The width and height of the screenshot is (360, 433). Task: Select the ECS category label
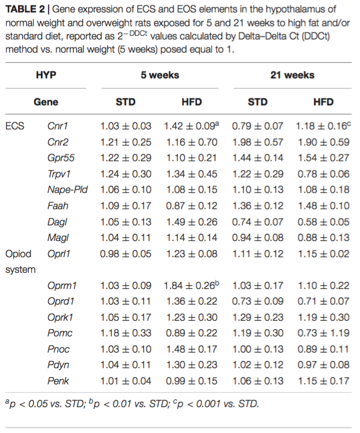click(15, 126)
